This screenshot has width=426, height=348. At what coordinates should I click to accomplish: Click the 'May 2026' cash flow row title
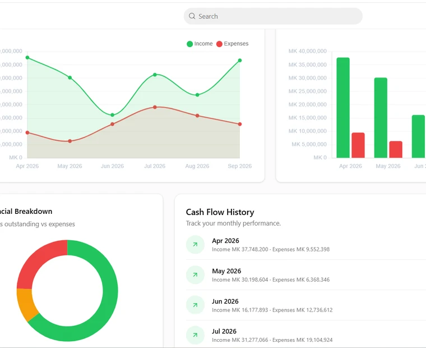[226, 271]
